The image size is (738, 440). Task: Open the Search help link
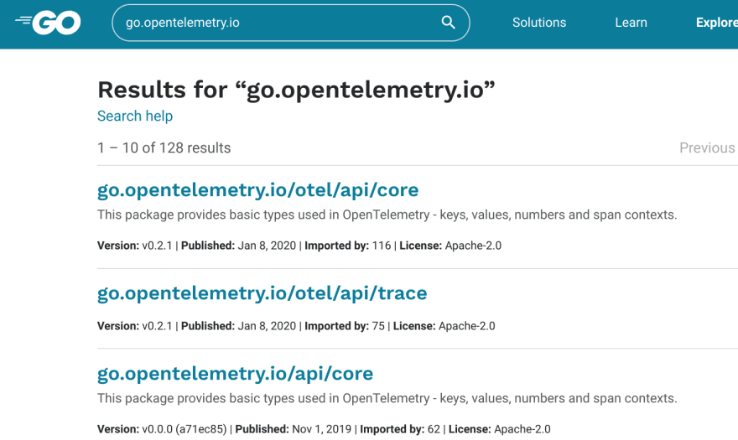pos(135,116)
